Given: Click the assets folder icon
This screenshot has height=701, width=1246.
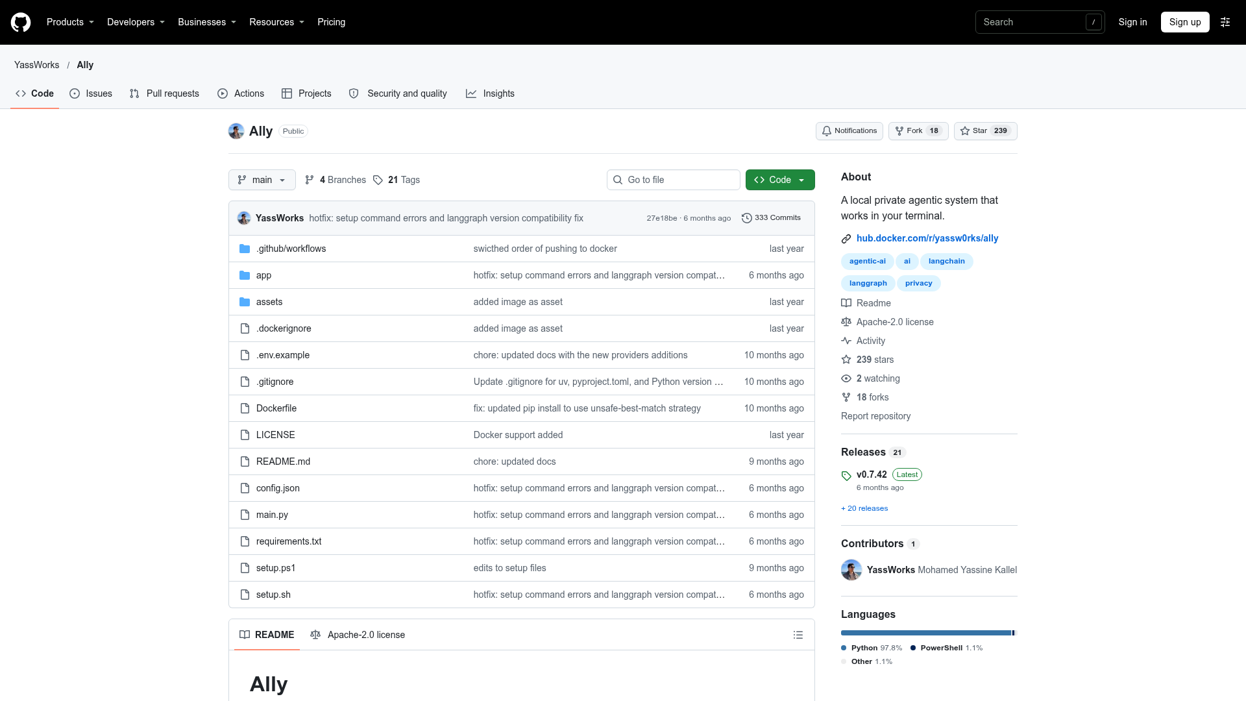Looking at the screenshot, I should (x=245, y=302).
